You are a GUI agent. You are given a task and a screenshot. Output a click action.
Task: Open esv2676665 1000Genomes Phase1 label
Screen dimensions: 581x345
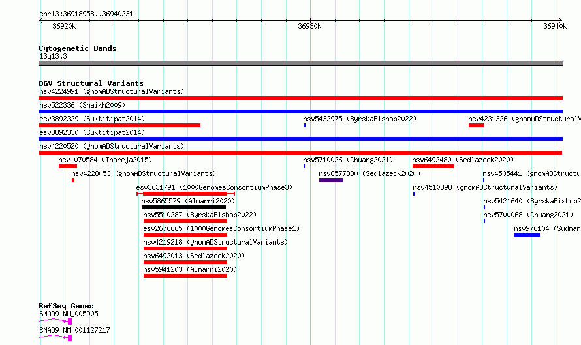click(221, 228)
